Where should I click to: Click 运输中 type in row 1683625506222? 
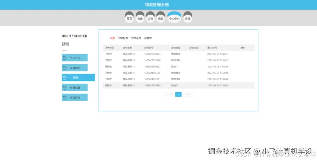[x=174, y=66]
